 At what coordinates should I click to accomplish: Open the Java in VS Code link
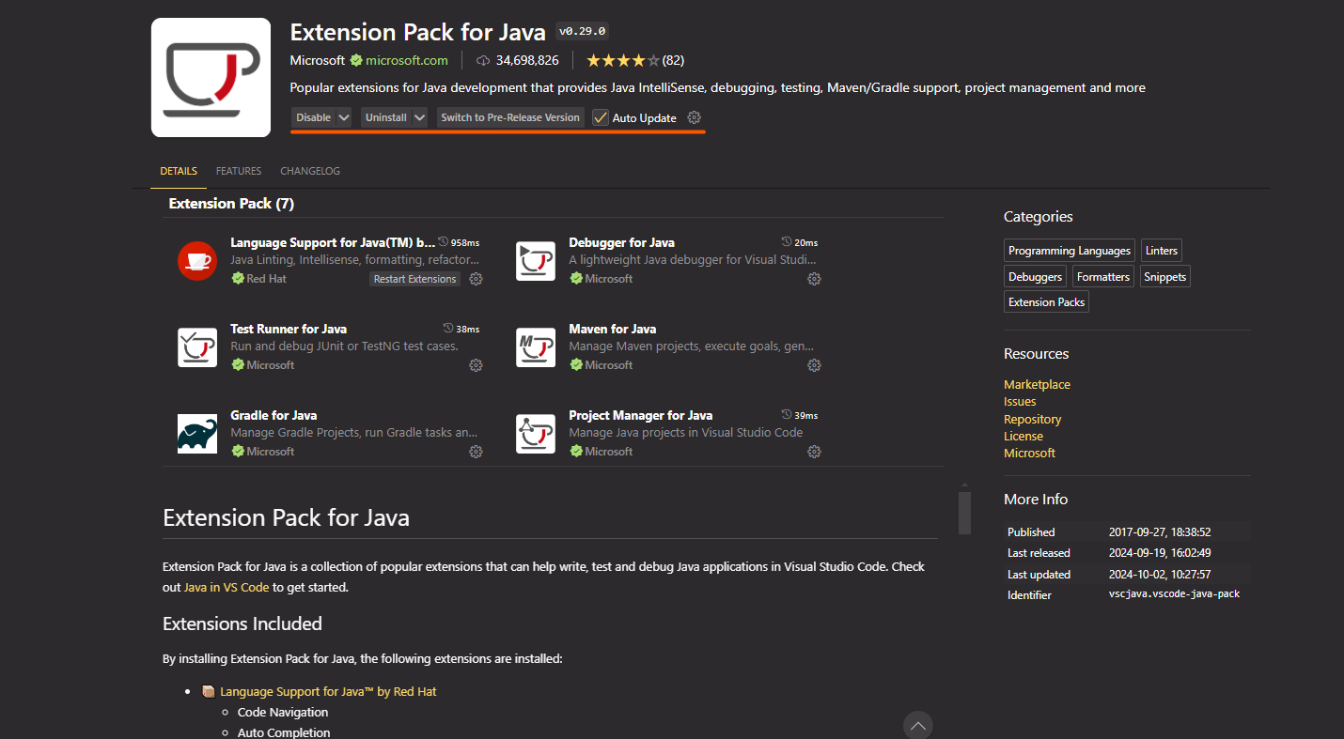point(227,588)
